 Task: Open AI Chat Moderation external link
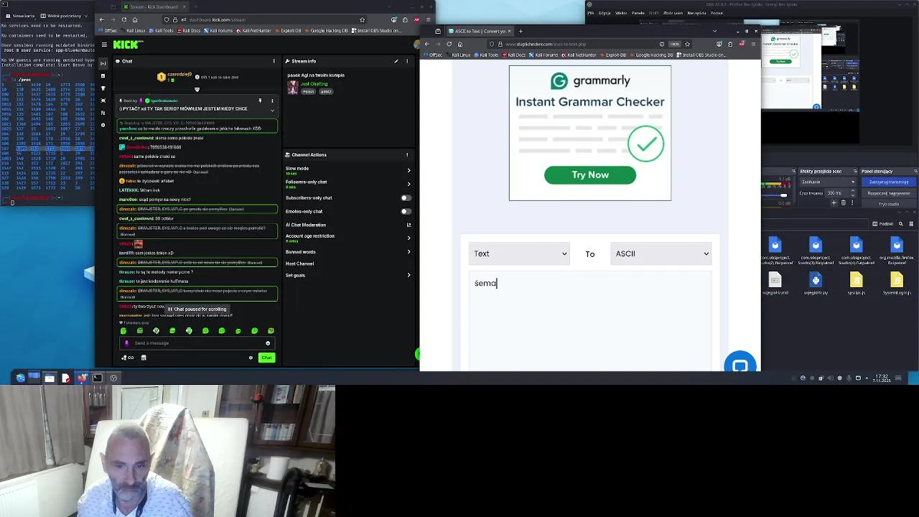click(x=409, y=225)
